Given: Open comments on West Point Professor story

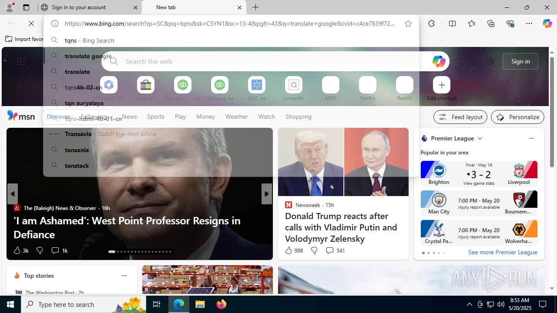Looking at the screenshot, I should tap(59, 250).
